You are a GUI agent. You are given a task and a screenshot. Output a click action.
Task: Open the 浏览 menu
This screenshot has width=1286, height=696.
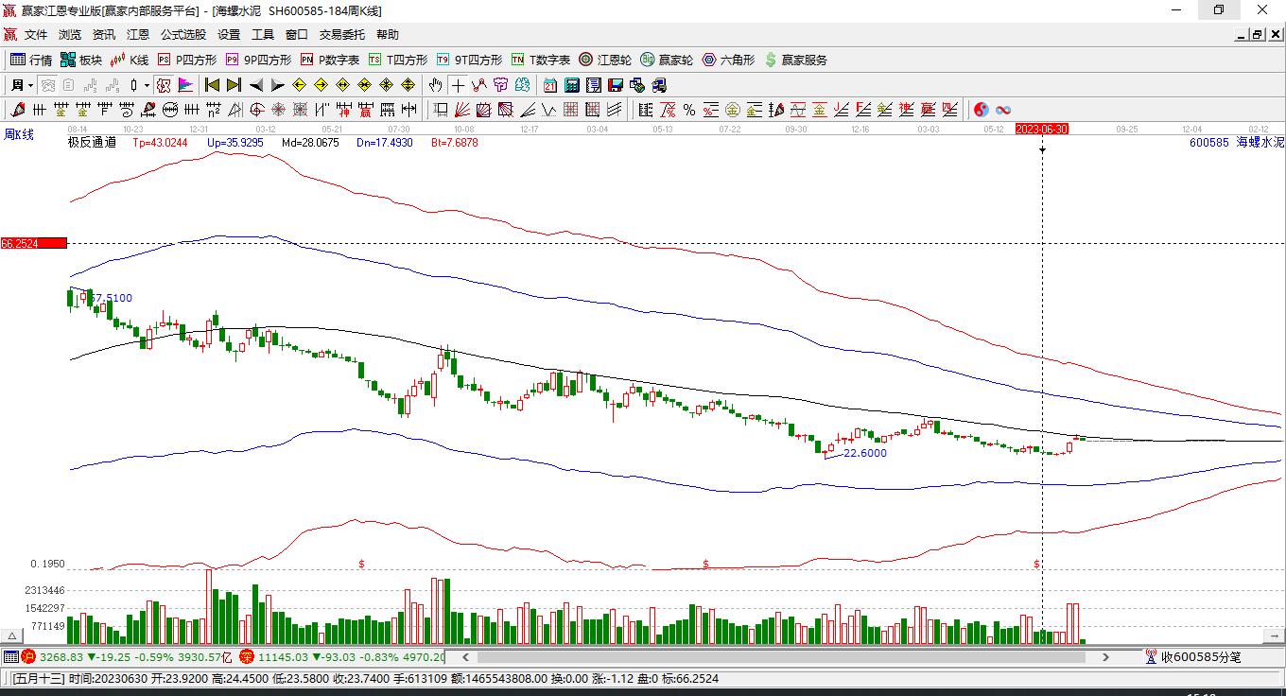tap(70, 35)
